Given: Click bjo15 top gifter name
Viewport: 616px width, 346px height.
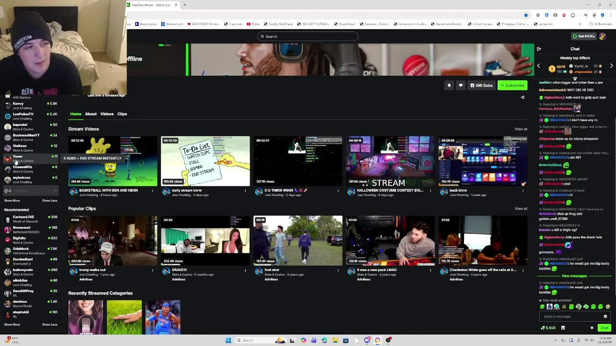Looking at the screenshot, I should click(x=561, y=67).
